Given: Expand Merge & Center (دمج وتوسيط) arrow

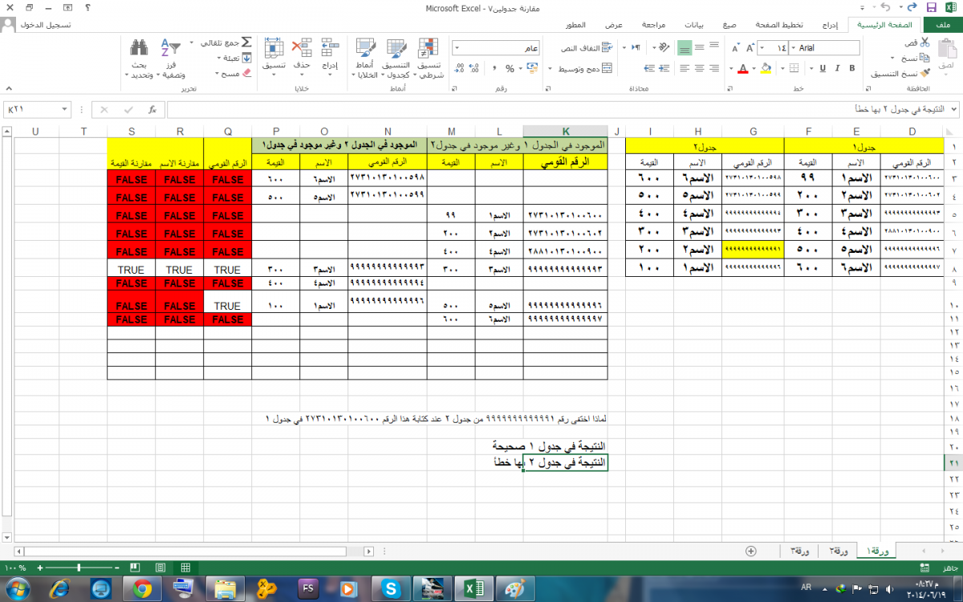Looking at the screenshot, I should (550, 69).
